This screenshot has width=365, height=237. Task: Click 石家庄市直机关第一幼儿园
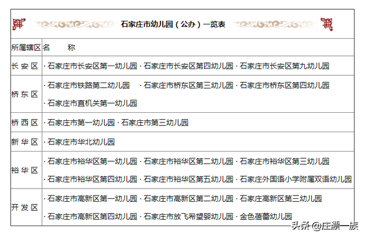(92, 103)
